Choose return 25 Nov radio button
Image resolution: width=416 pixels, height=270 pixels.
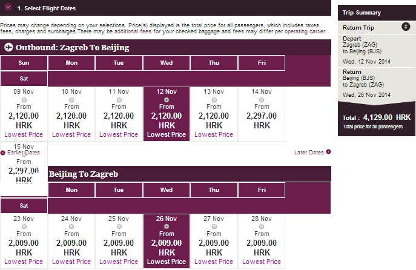click(119, 226)
